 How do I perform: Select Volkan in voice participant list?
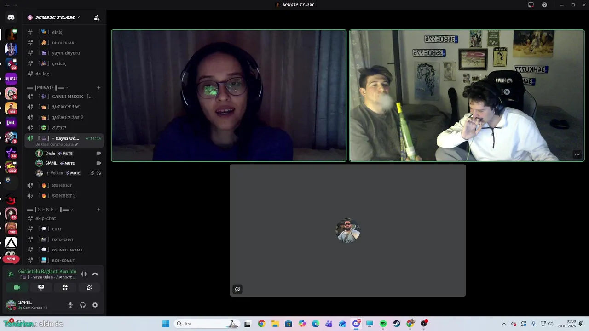[69, 173]
